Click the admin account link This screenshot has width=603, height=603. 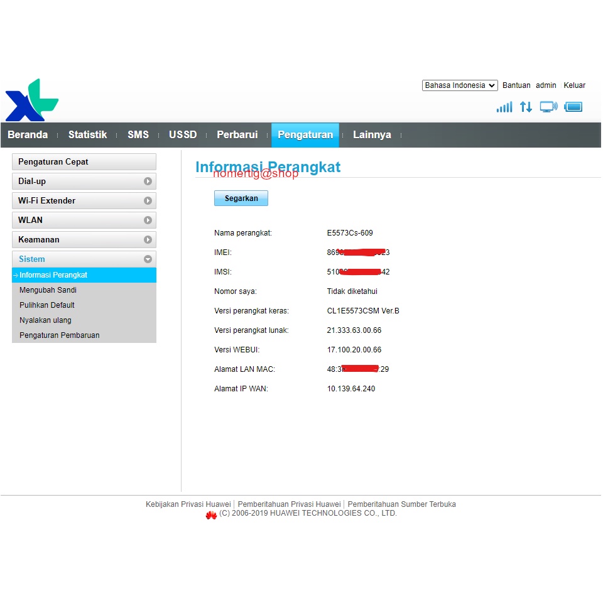click(x=546, y=85)
